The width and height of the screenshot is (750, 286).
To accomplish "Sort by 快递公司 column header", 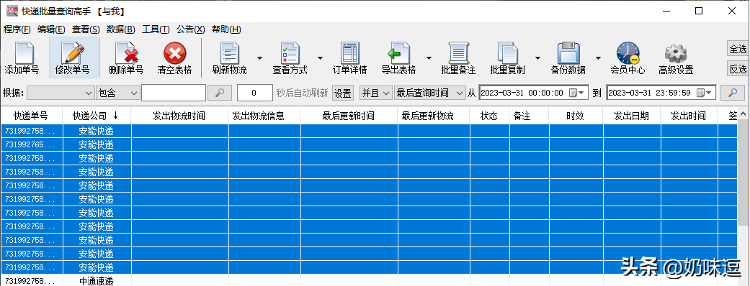I will [x=97, y=116].
